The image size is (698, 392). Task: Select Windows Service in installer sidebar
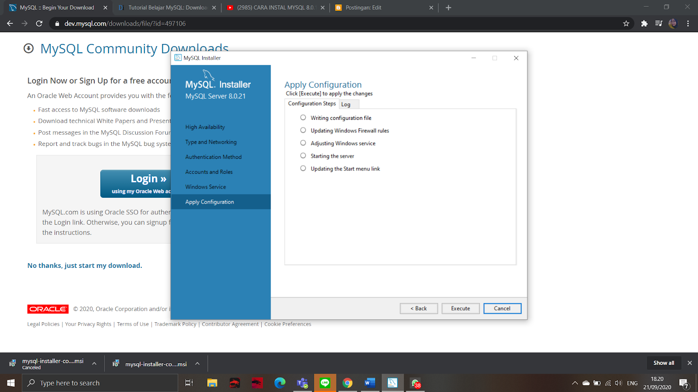point(205,187)
